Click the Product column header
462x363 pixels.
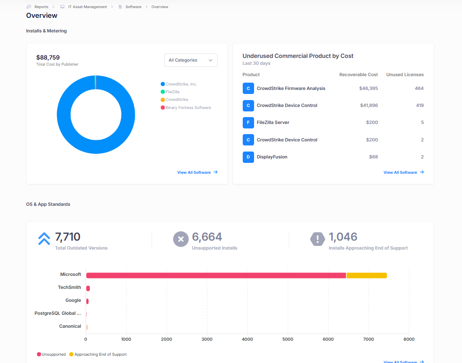pyautogui.click(x=251, y=75)
